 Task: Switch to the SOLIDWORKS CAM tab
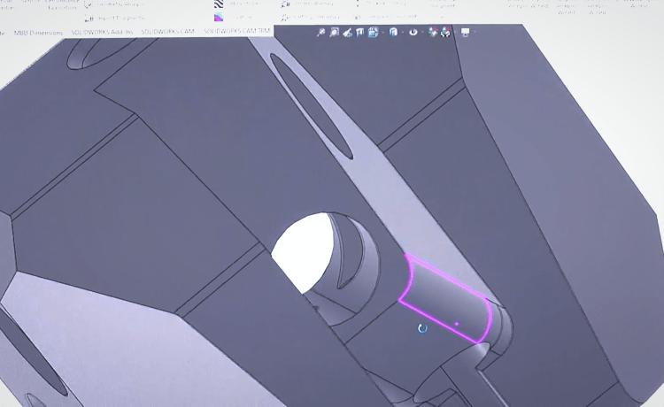[x=167, y=32]
